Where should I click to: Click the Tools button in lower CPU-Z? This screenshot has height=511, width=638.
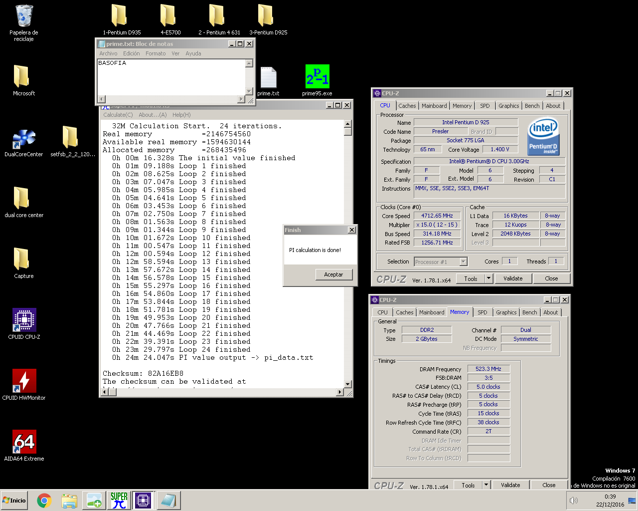click(x=468, y=485)
